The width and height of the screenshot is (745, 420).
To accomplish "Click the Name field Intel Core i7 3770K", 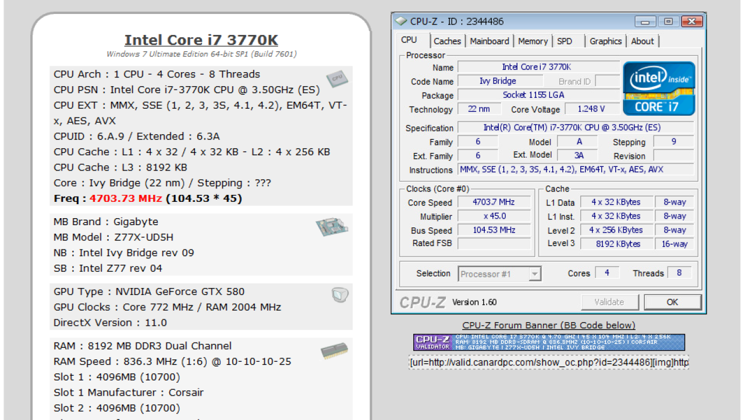I will (x=538, y=67).
